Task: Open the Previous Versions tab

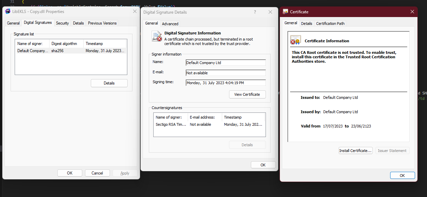Action: [x=102, y=23]
